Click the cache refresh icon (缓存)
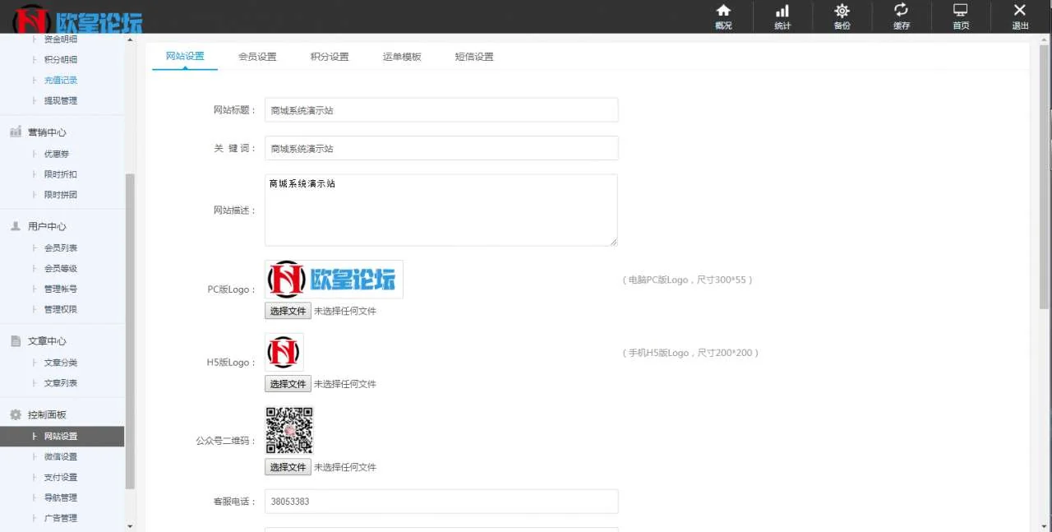 901,12
